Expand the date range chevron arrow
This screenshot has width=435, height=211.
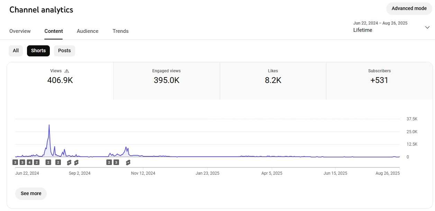click(x=427, y=27)
